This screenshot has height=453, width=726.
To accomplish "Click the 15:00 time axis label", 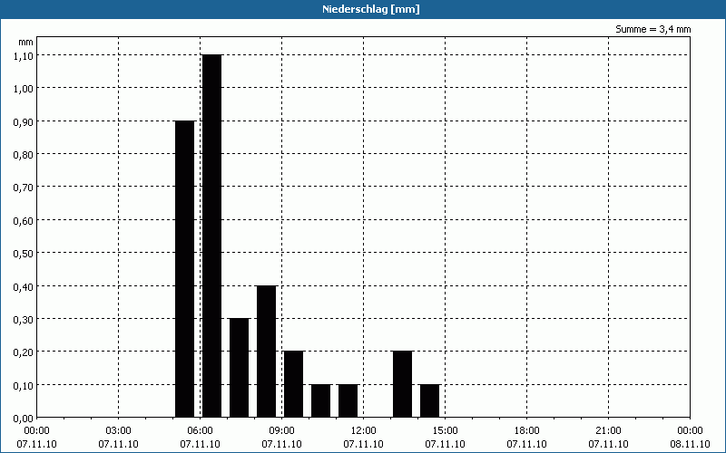I will coord(445,431).
